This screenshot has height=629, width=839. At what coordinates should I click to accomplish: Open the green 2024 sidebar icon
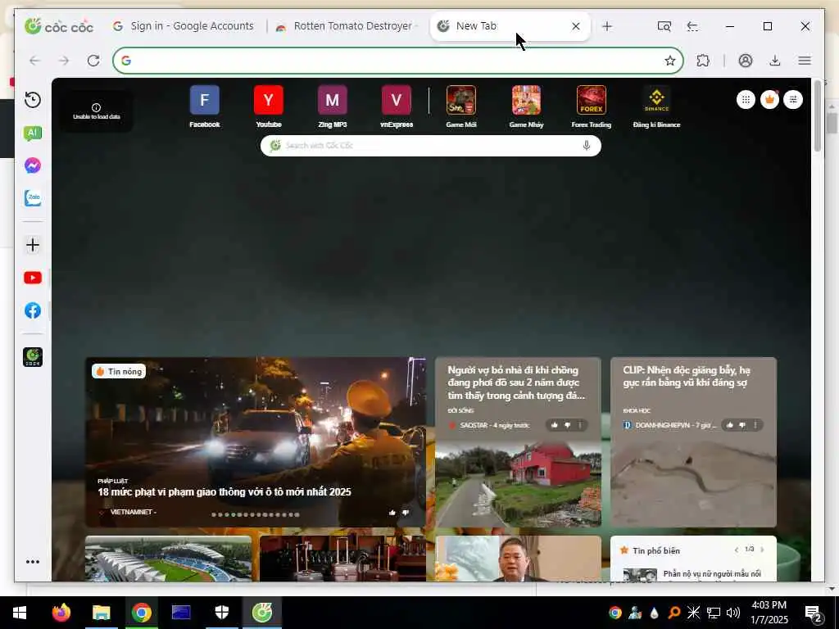pos(33,357)
